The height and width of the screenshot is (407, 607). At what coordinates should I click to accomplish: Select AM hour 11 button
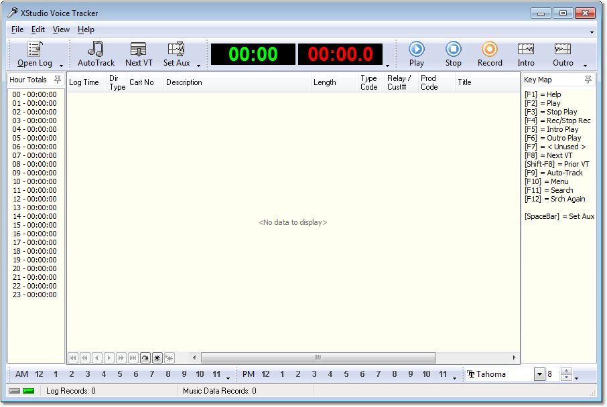pos(216,374)
